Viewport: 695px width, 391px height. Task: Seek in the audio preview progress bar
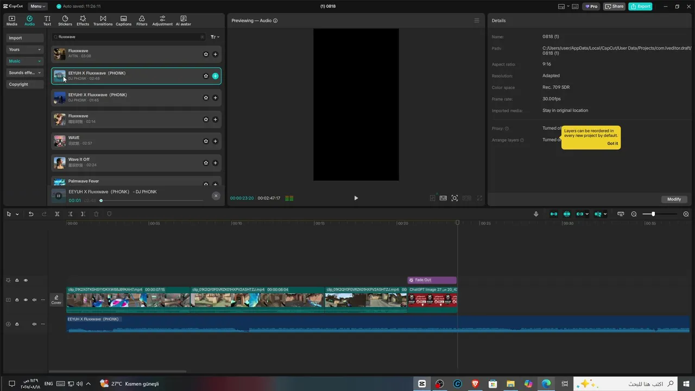click(151, 200)
